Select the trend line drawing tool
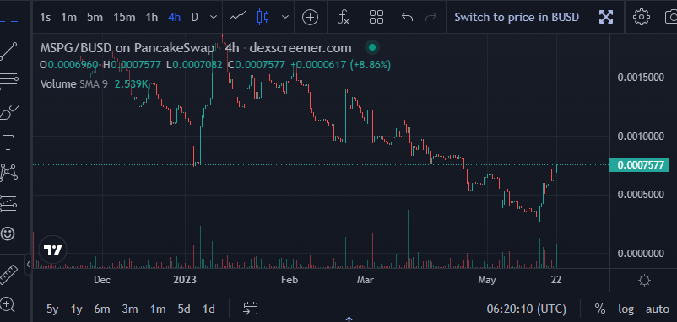677x322 pixels. (8, 51)
